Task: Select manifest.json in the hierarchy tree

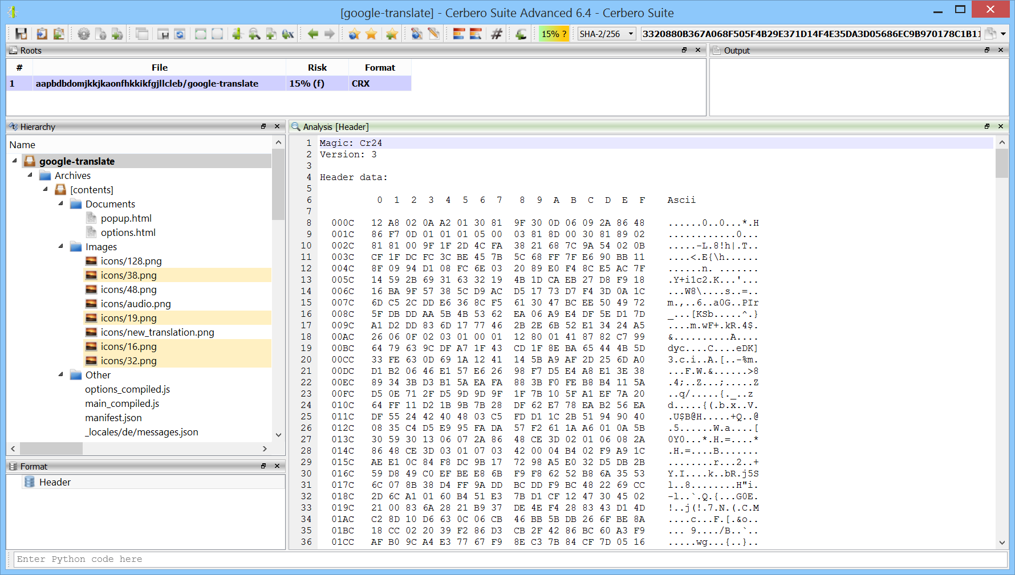Action: tap(113, 418)
